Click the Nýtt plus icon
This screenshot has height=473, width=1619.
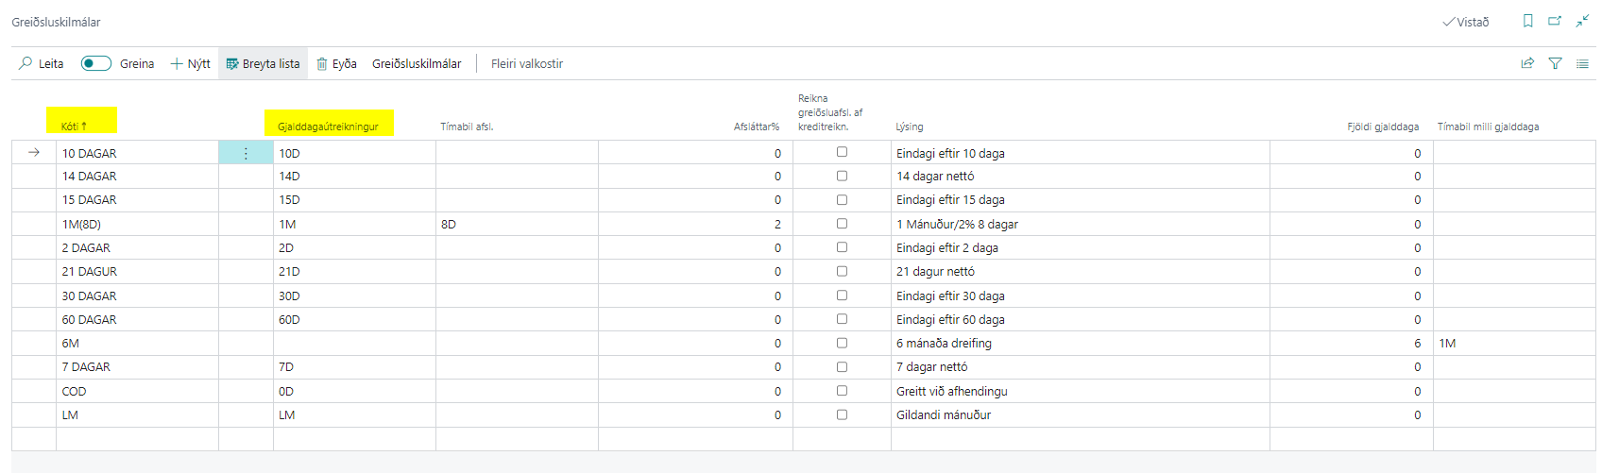[x=177, y=63]
